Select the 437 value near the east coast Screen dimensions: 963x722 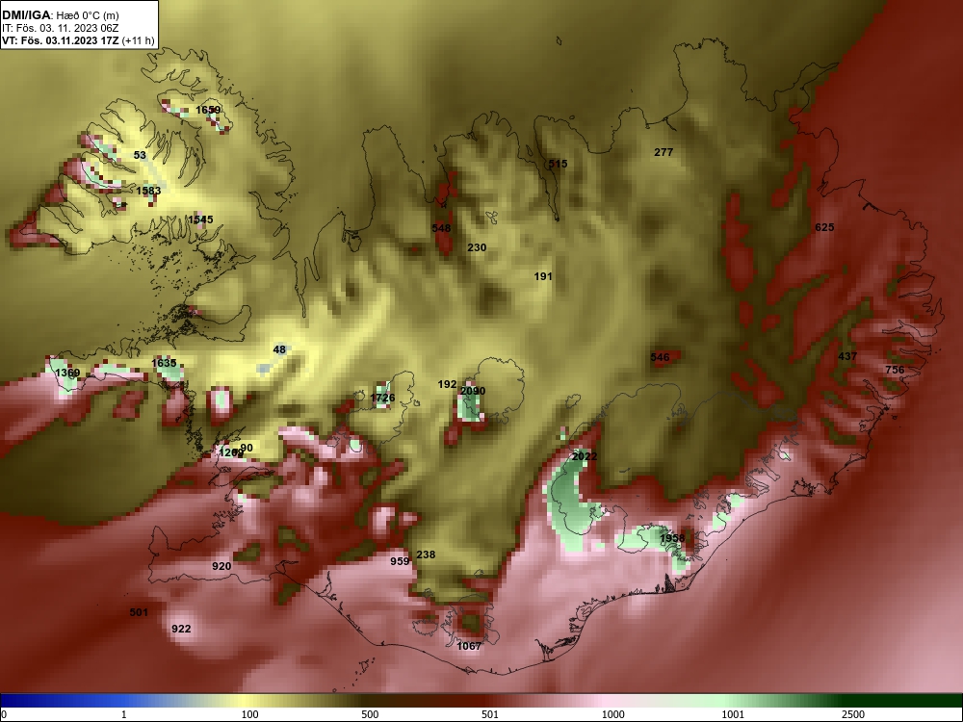click(847, 356)
